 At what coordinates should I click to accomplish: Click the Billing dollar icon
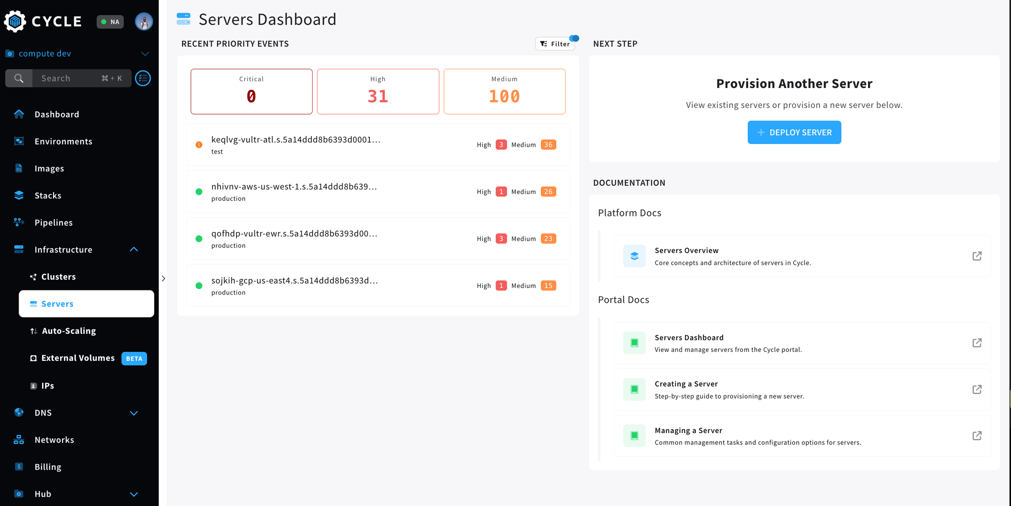(x=19, y=466)
